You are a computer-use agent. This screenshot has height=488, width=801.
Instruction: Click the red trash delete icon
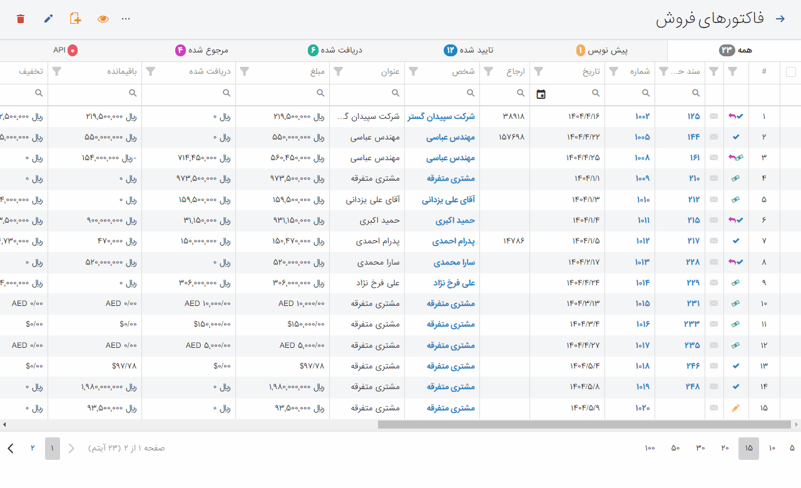(x=21, y=19)
